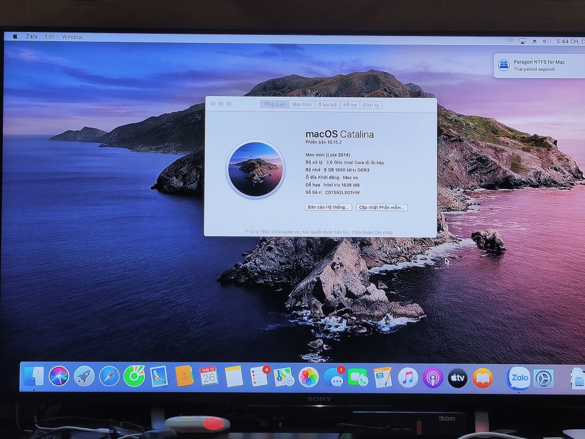
Task: Switch to Zalo in the Dock
Action: [519, 378]
